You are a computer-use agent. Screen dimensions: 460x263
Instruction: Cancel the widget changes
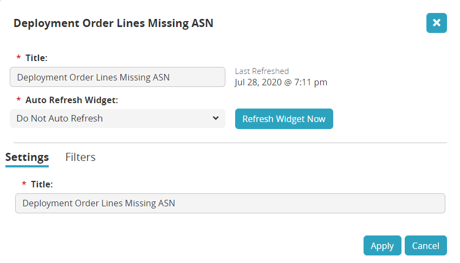coord(425,246)
